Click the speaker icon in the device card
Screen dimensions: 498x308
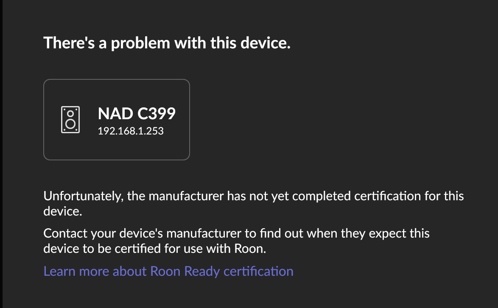70,120
